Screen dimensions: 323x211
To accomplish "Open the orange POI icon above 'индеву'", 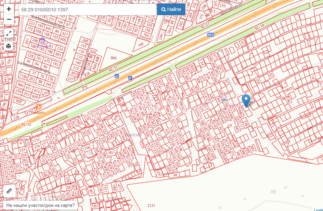I will click(x=39, y=107).
